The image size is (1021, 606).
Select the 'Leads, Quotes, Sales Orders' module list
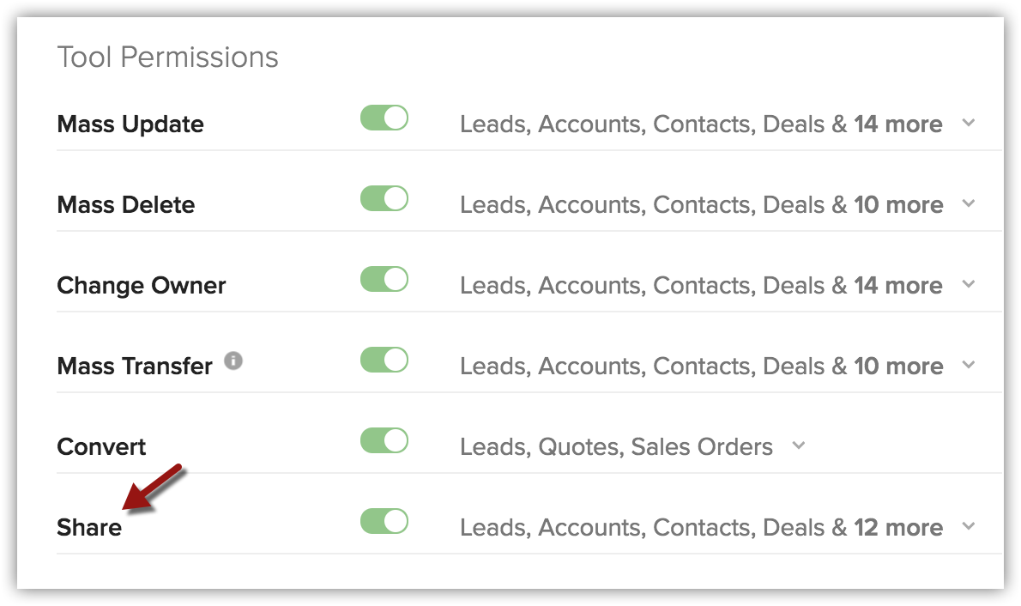(616, 447)
